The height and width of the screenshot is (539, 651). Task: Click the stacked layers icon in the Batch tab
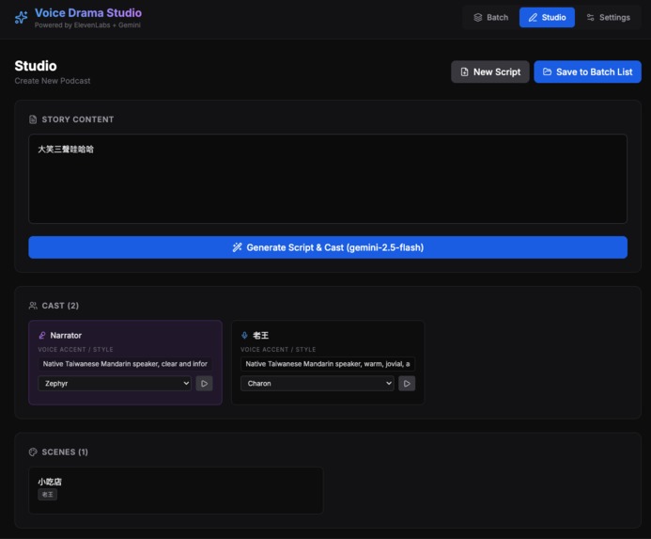pos(478,18)
